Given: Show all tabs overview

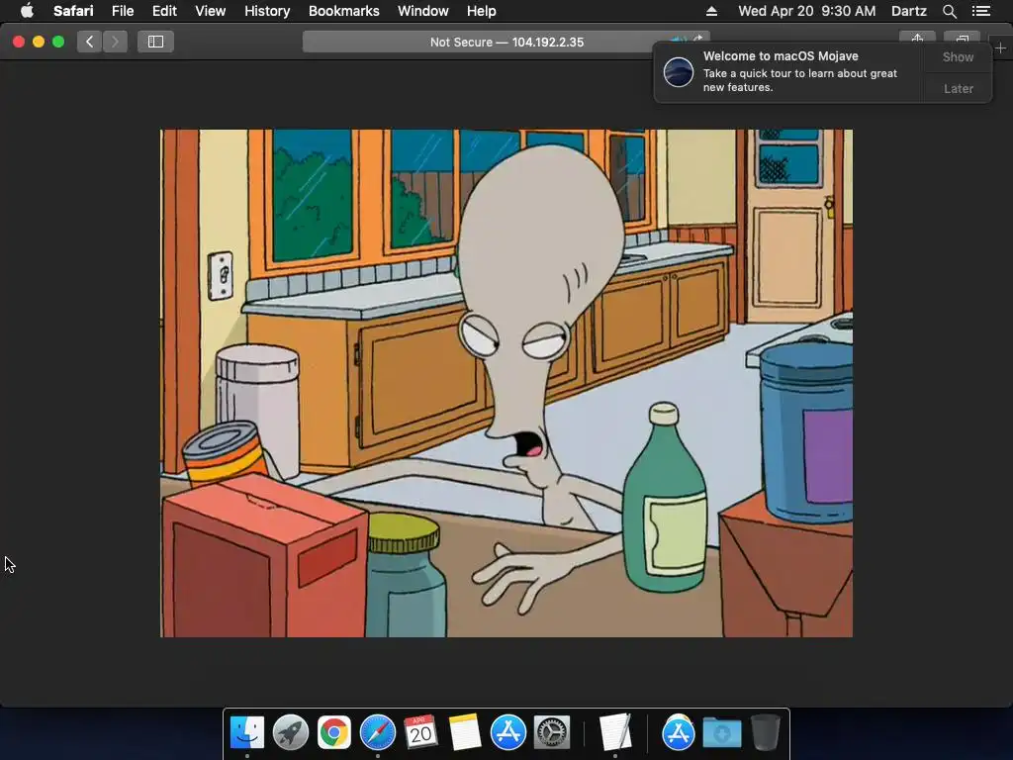Looking at the screenshot, I should tap(962, 38).
